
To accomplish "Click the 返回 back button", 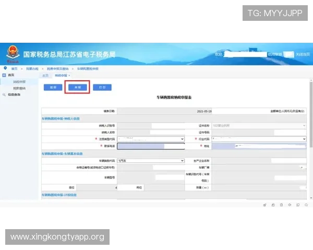I will [x=53, y=87].
